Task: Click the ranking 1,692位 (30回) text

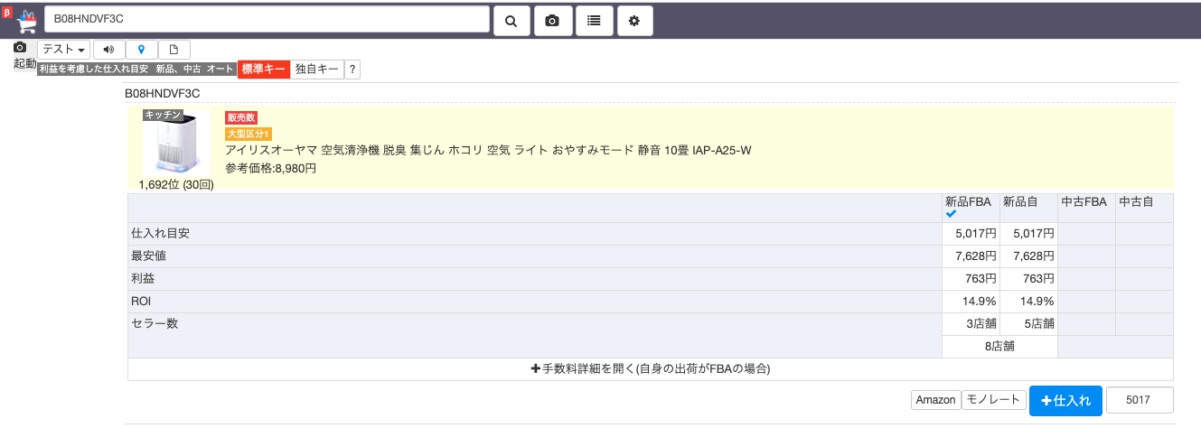Action: tap(176, 184)
